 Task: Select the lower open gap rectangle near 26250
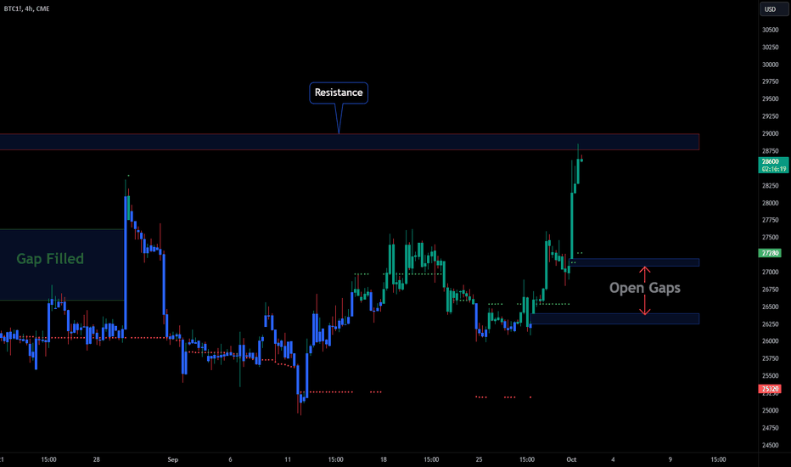point(615,318)
